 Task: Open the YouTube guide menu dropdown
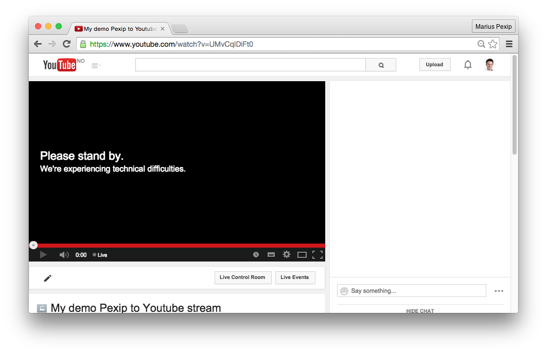tap(96, 65)
